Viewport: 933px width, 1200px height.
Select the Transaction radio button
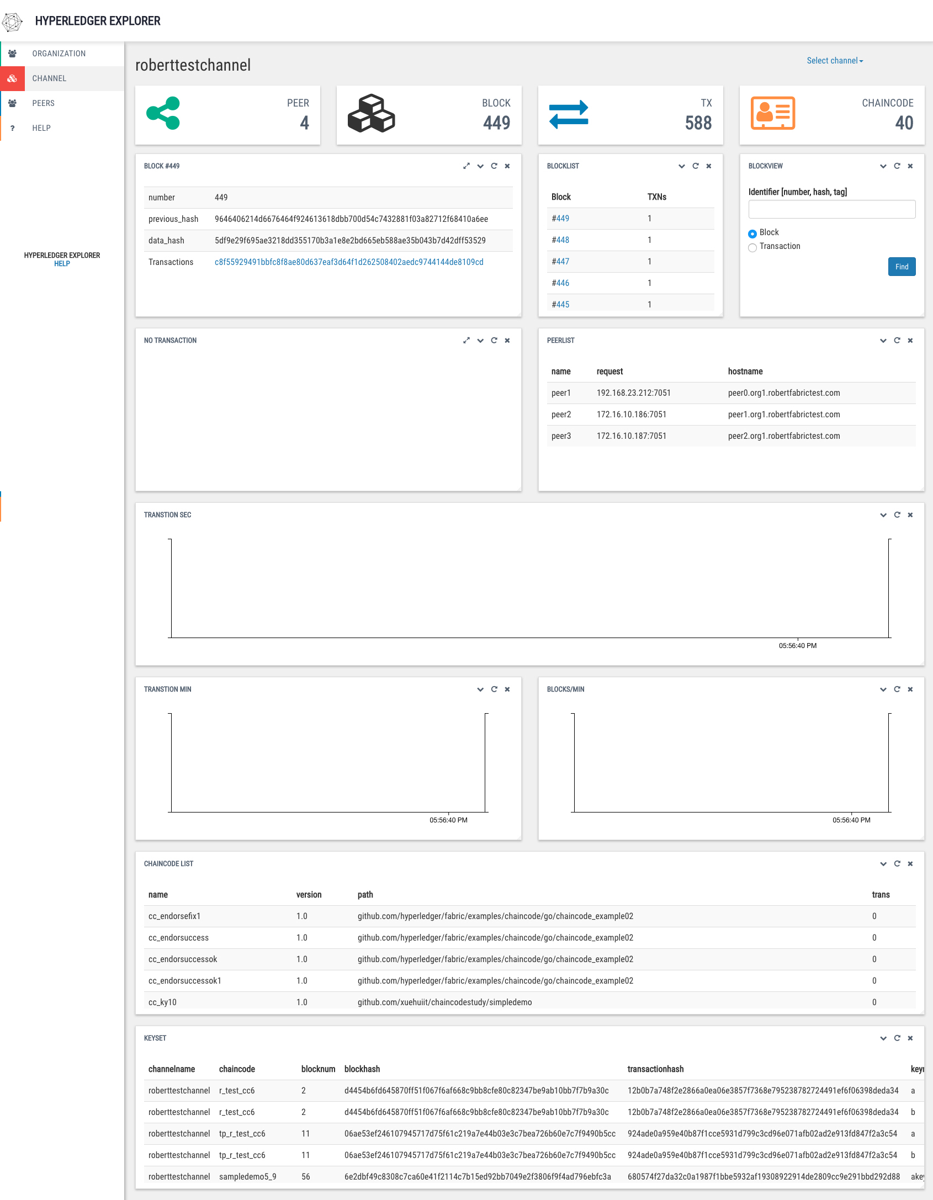[752, 248]
